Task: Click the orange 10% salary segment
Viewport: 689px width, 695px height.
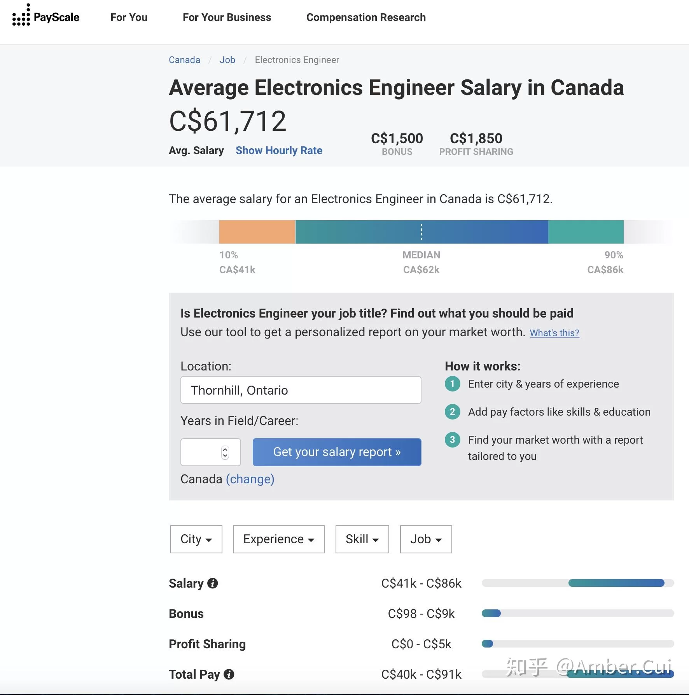Action: point(257,232)
